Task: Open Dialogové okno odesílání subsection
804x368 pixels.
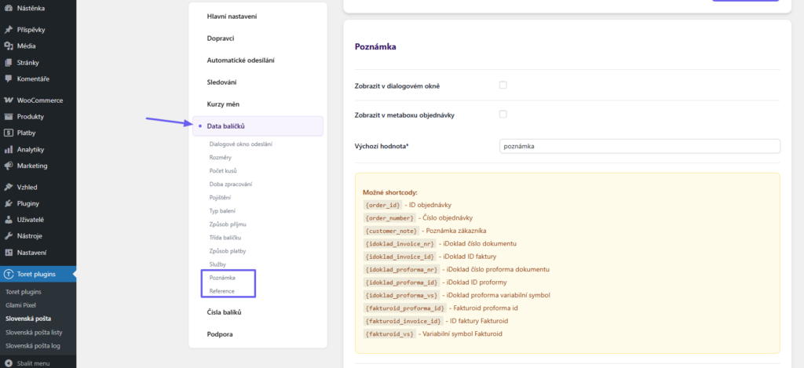Action: pos(240,144)
